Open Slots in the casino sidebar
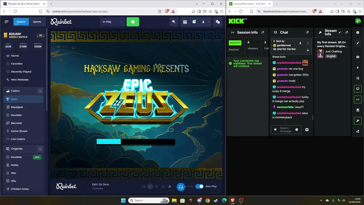 [x=24, y=99]
